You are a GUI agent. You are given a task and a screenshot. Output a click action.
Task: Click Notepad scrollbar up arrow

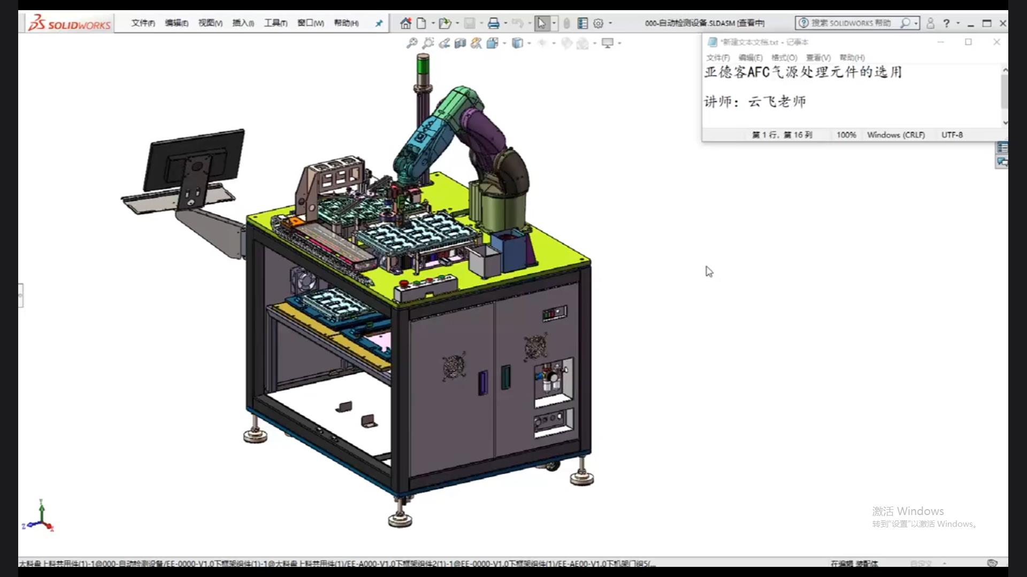[1005, 70]
